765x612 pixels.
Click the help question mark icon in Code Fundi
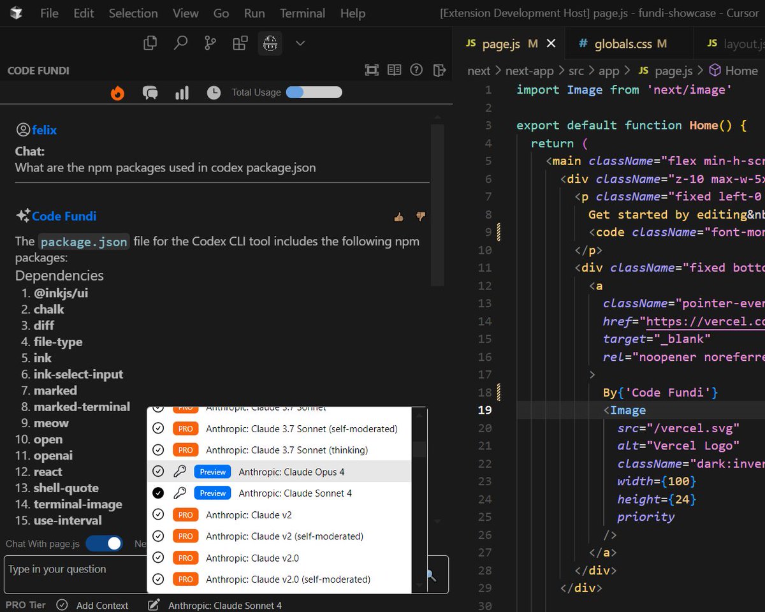point(417,70)
